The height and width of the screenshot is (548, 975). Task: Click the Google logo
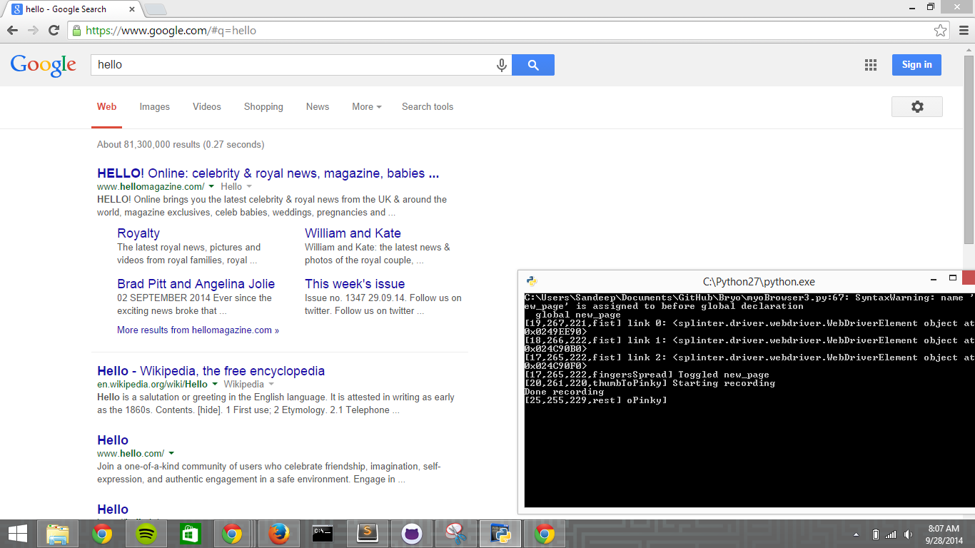pos(43,65)
